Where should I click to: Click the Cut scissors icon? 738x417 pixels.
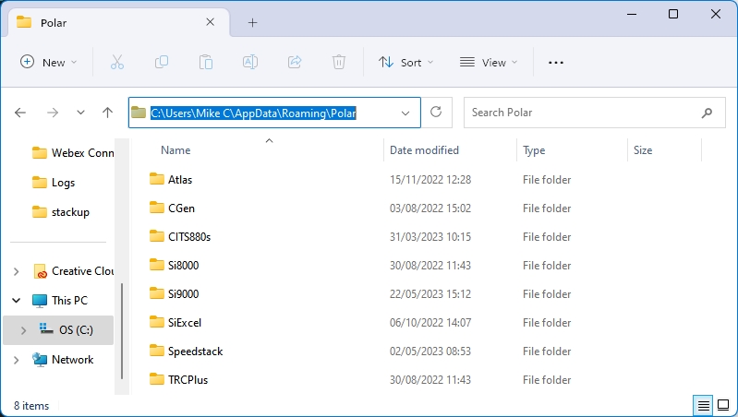click(117, 62)
